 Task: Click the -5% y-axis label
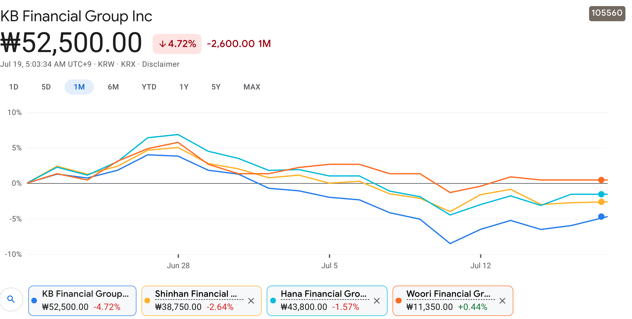click(x=16, y=219)
